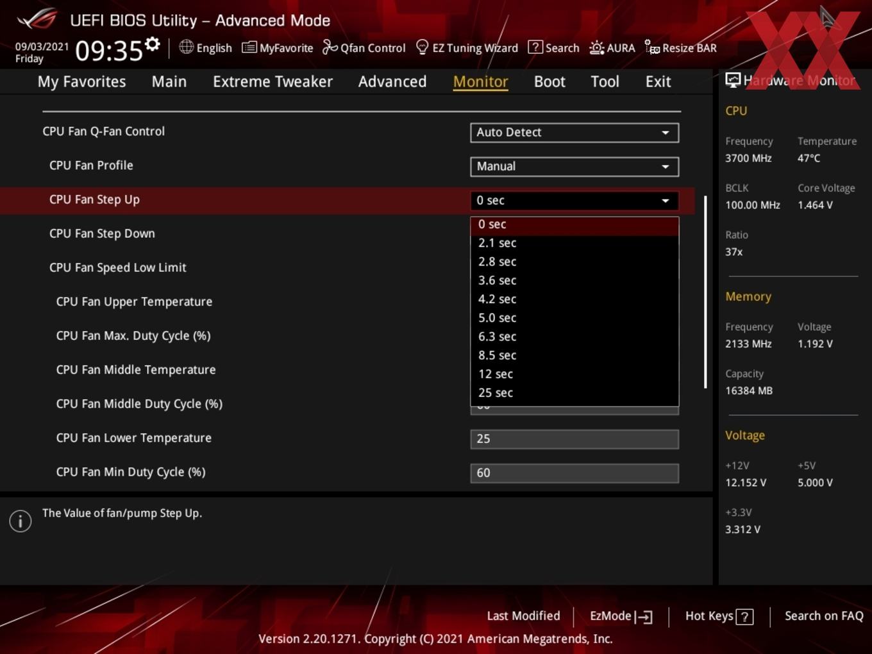Switch to Main tab
The height and width of the screenshot is (654, 872).
[x=169, y=81]
